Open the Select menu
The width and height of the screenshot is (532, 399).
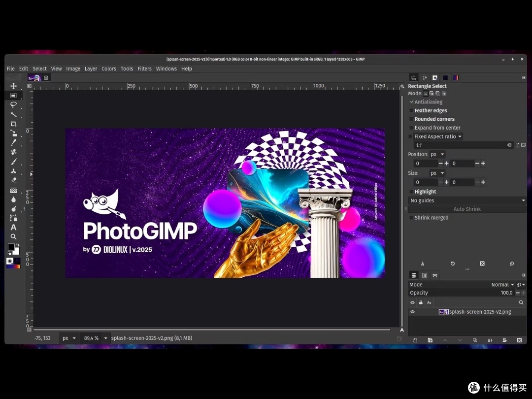coord(39,68)
